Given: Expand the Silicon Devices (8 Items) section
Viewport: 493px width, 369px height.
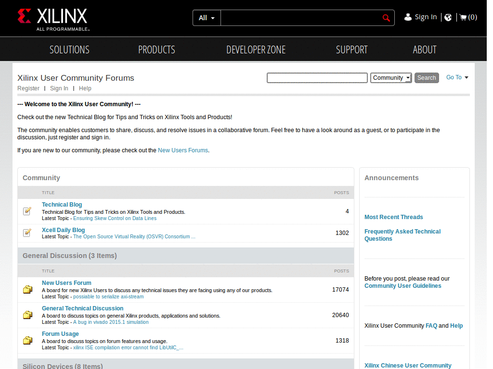Looking at the screenshot, I should 63,366.
